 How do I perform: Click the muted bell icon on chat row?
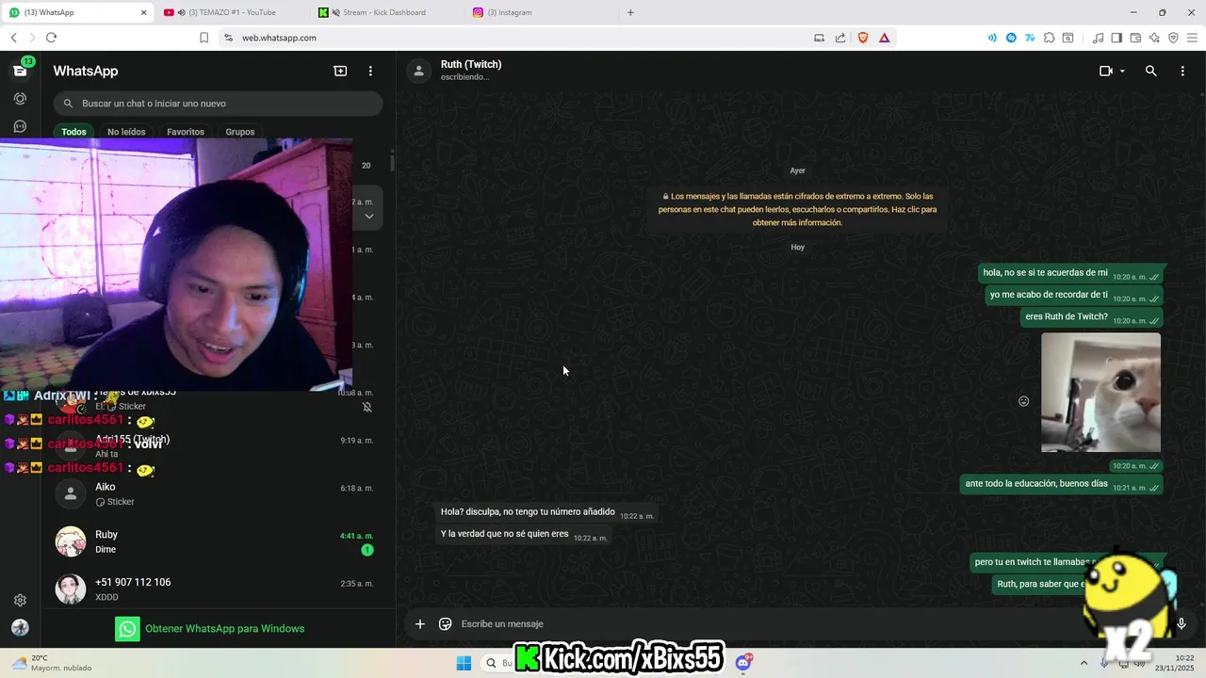point(367,407)
